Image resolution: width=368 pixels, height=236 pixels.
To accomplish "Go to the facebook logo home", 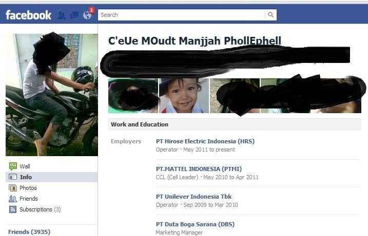I will 28,15.
